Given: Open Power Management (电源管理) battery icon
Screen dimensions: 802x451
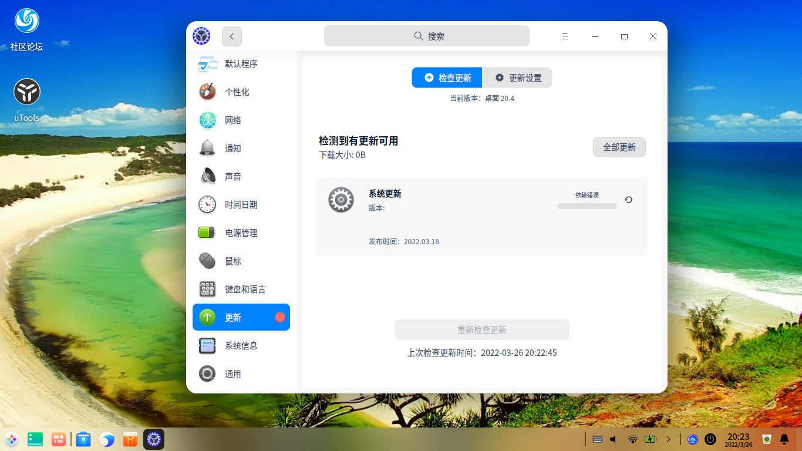Looking at the screenshot, I should pos(207,233).
